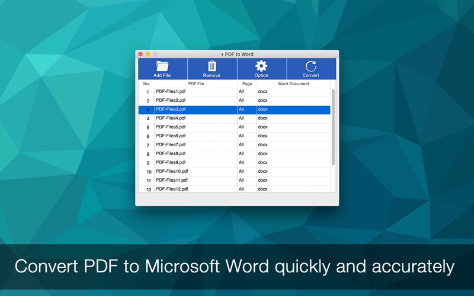Click the No. column header
This screenshot has height=296, width=474.
pyautogui.click(x=146, y=83)
